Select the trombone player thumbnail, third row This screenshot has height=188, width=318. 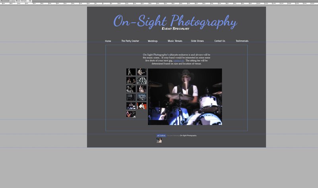pyautogui.click(x=131, y=89)
